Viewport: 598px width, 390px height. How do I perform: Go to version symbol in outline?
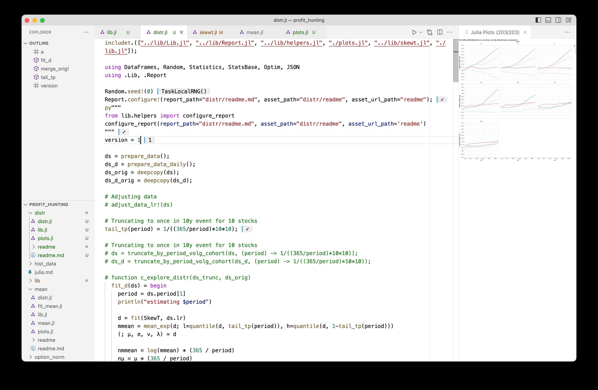coord(58,86)
